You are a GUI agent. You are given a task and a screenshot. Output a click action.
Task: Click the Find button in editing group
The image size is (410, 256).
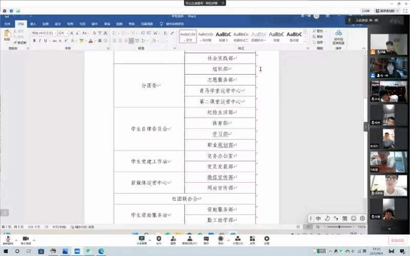point(319,31)
